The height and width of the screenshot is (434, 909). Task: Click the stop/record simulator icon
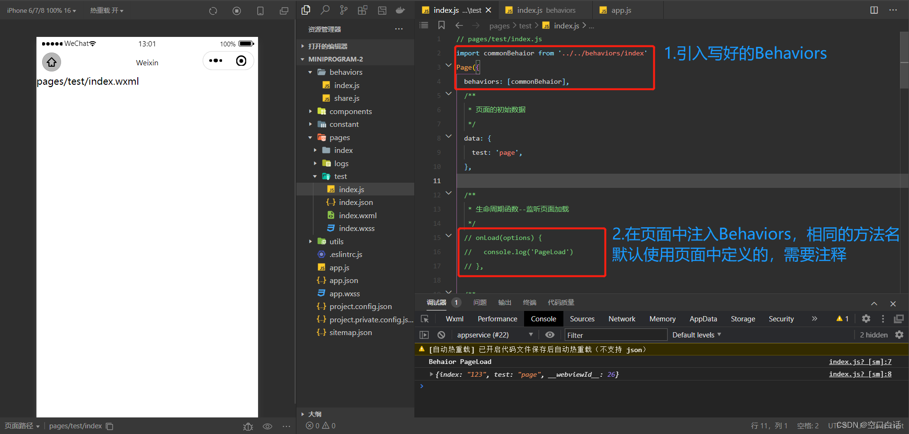click(237, 10)
